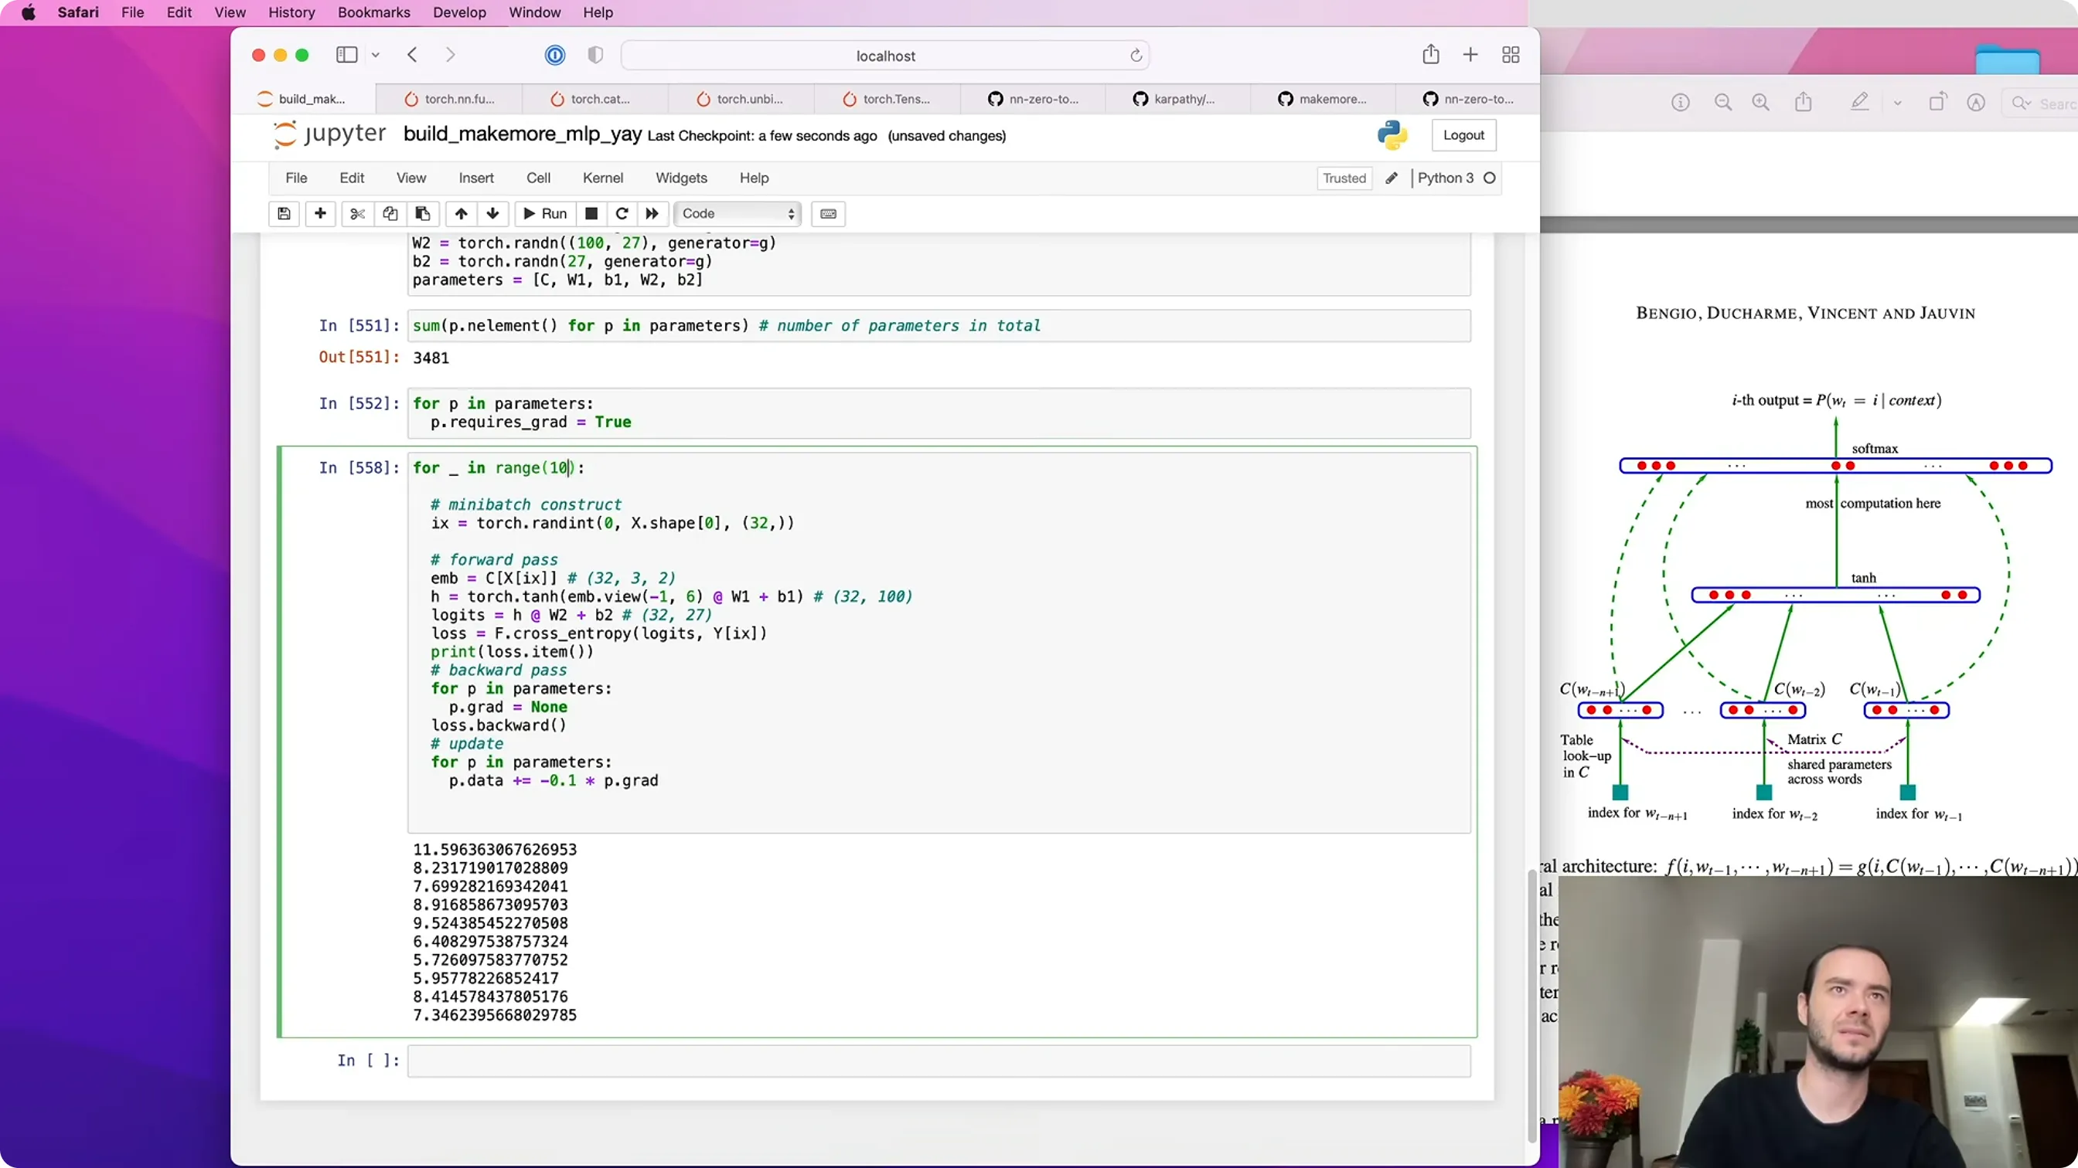The width and height of the screenshot is (2078, 1168).
Task: Cut selected cells with the scissors icon
Action: (x=357, y=214)
